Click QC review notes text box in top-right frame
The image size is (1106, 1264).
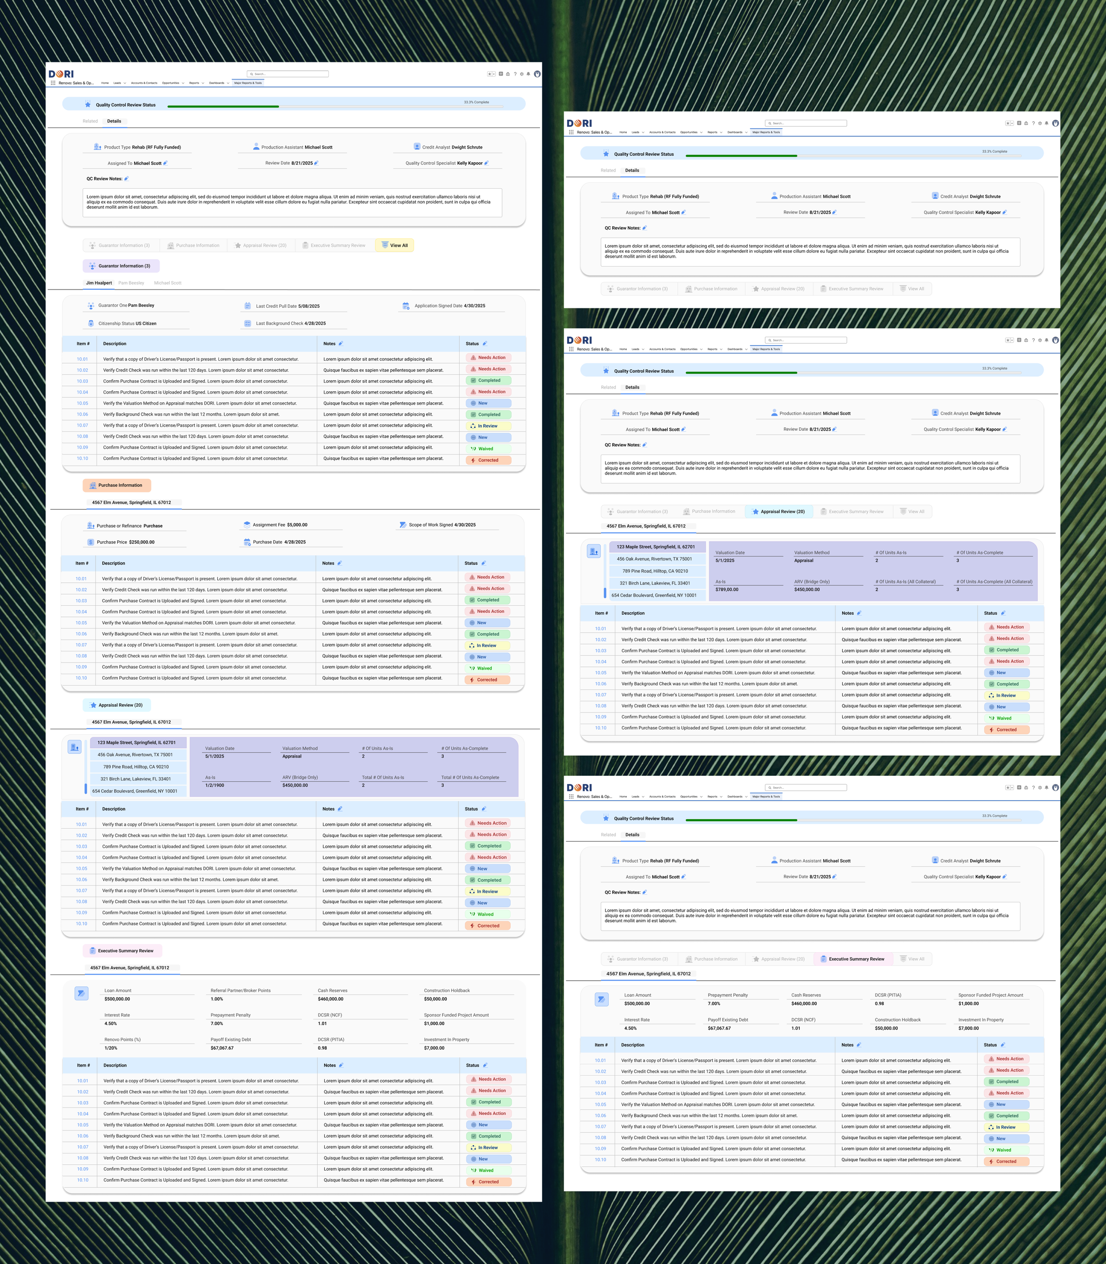(x=810, y=252)
